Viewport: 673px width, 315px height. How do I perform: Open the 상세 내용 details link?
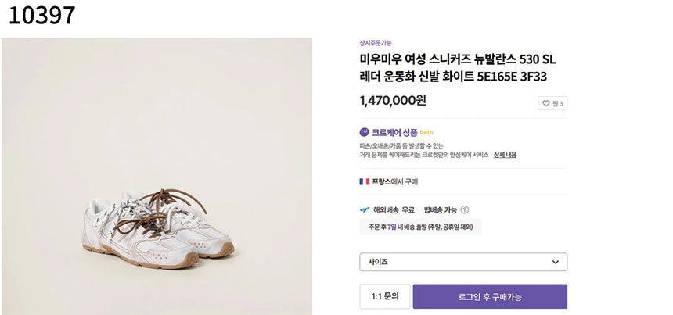(x=505, y=155)
